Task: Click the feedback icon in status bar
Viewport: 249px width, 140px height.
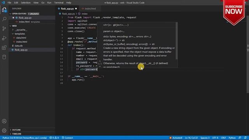Action: [x=240, y=138]
